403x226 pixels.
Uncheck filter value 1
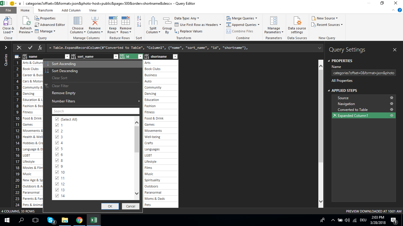point(57,125)
